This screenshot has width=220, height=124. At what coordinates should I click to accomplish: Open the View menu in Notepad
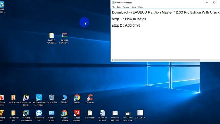[134, 7]
